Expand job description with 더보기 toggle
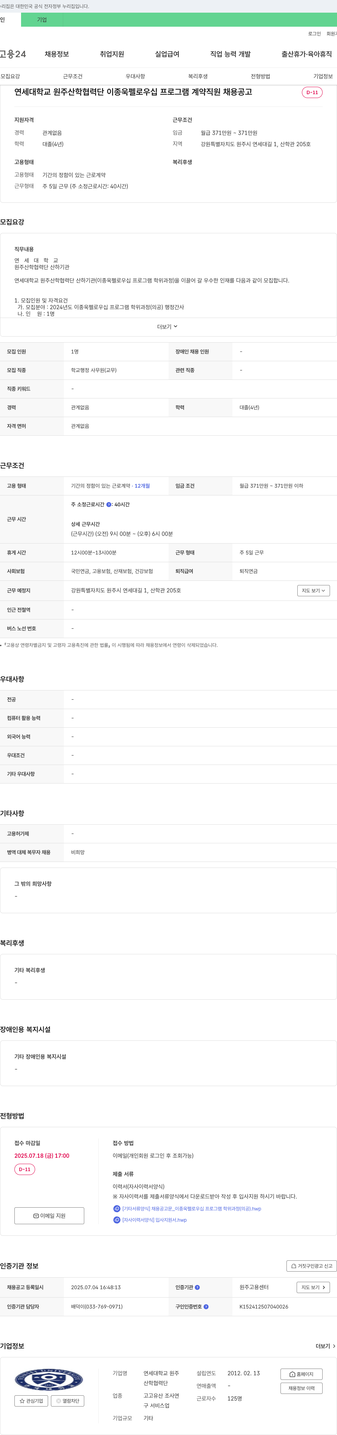Screen dimensions: 337x1435 [x=168, y=326]
